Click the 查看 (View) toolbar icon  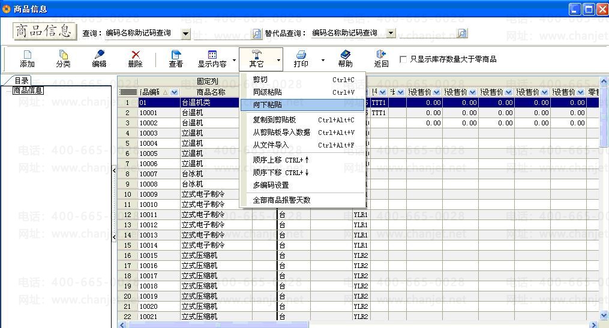[176, 55]
